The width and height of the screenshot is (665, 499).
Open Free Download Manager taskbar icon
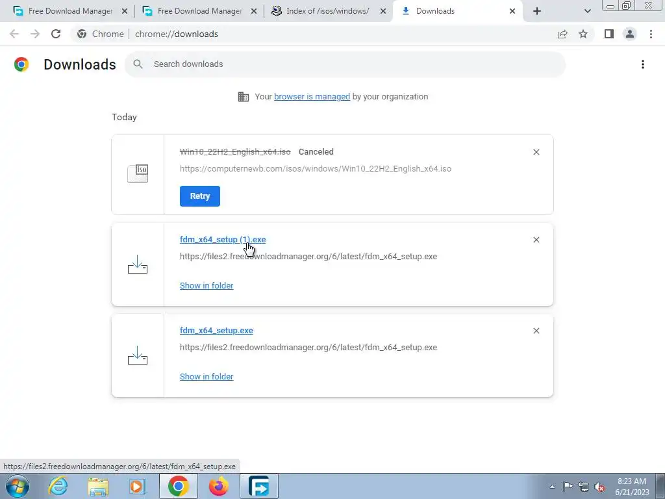pos(259,486)
